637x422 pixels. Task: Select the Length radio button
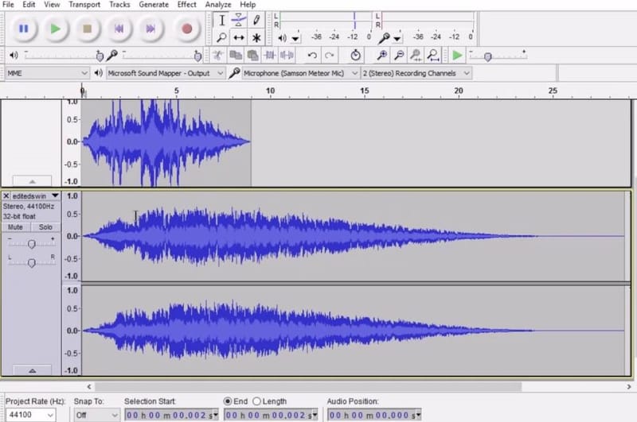[256, 401]
